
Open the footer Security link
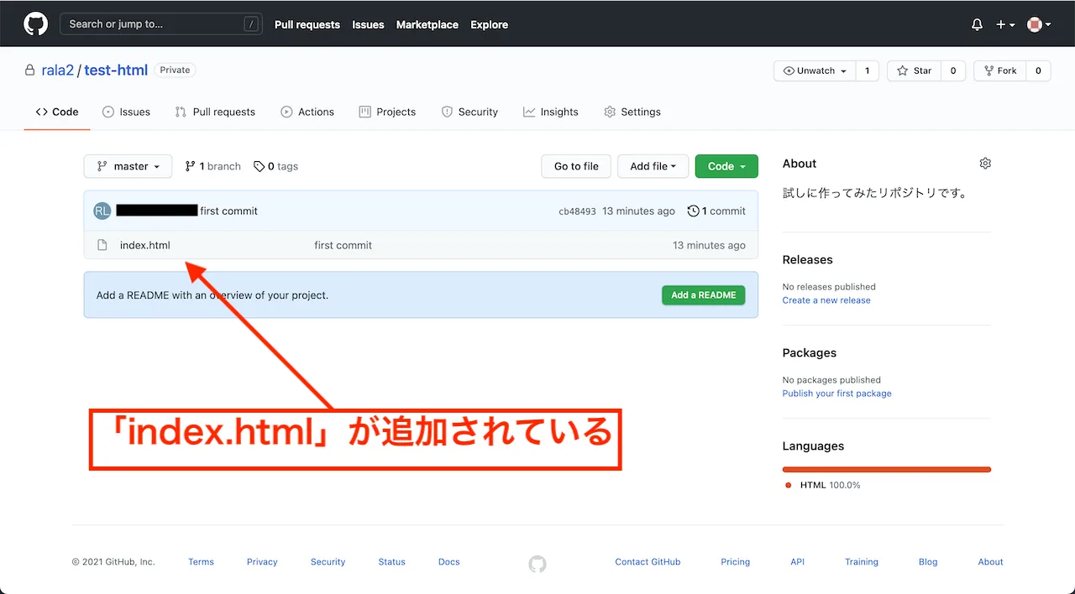(328, 562)
